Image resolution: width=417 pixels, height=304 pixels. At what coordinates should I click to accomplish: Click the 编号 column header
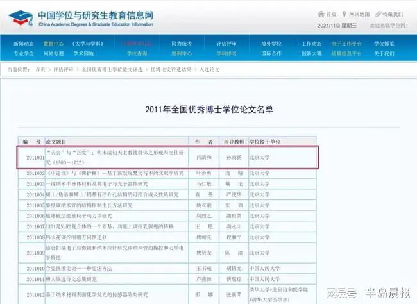[31, 142]
